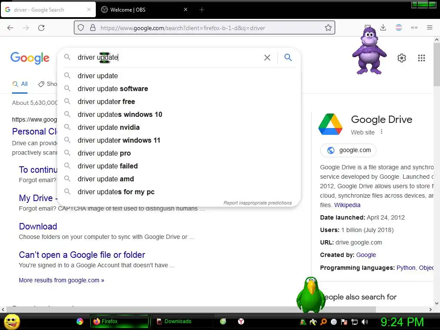Choose suggestion driver update pro

click(x=179, y=153)
